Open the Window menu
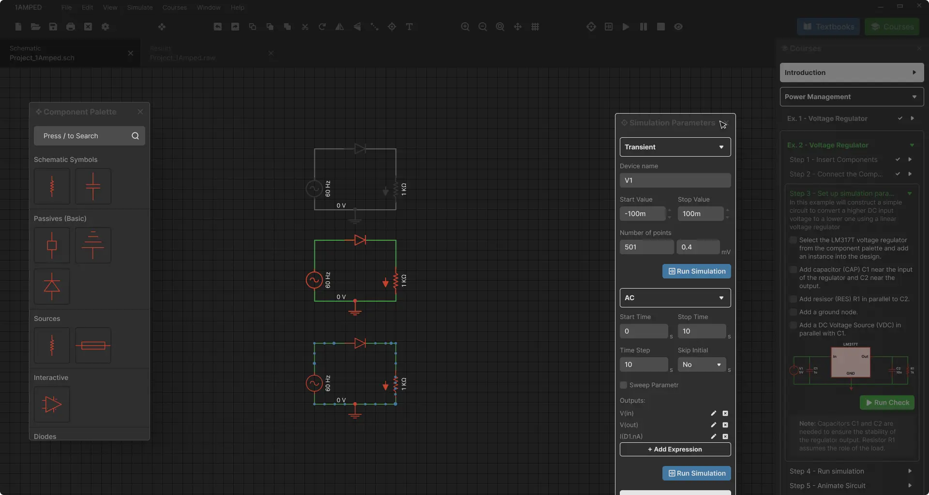Image resolution: width=929 pixels, height=495 pixels. click(209, 7)
